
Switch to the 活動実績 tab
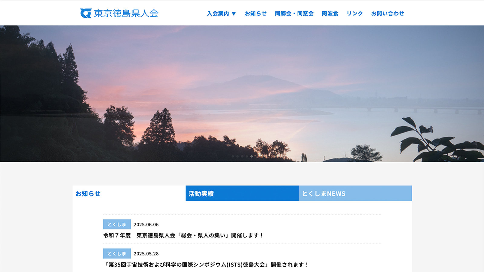pyautogui.click(x=242, y=193)
